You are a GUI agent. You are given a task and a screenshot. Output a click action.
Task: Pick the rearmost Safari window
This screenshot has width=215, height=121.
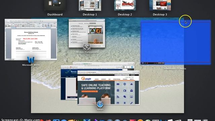(103, 64)
